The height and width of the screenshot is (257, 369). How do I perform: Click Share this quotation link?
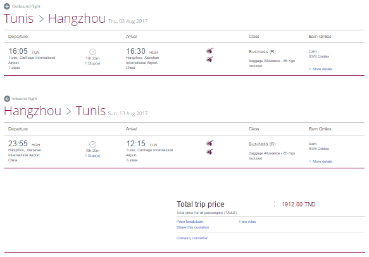(193, 227)
